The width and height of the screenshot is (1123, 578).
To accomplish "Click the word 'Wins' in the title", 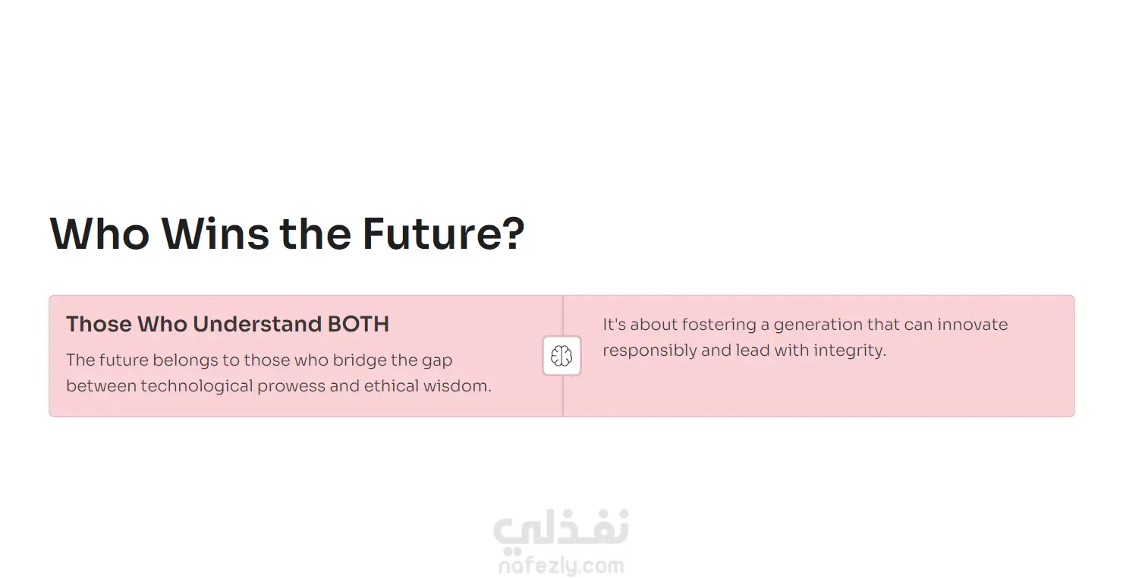I will point(215,234).
